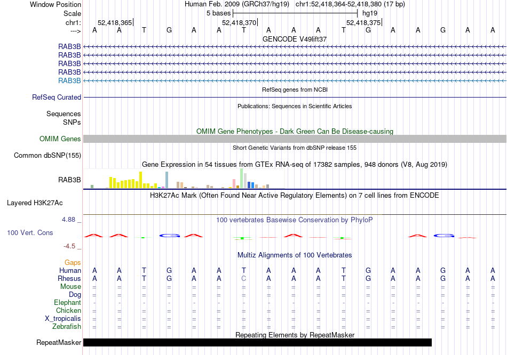Viewport: 507px width, 355px height.
Task: Click the reverse-complement arrow label
Action: coord(76,31)
